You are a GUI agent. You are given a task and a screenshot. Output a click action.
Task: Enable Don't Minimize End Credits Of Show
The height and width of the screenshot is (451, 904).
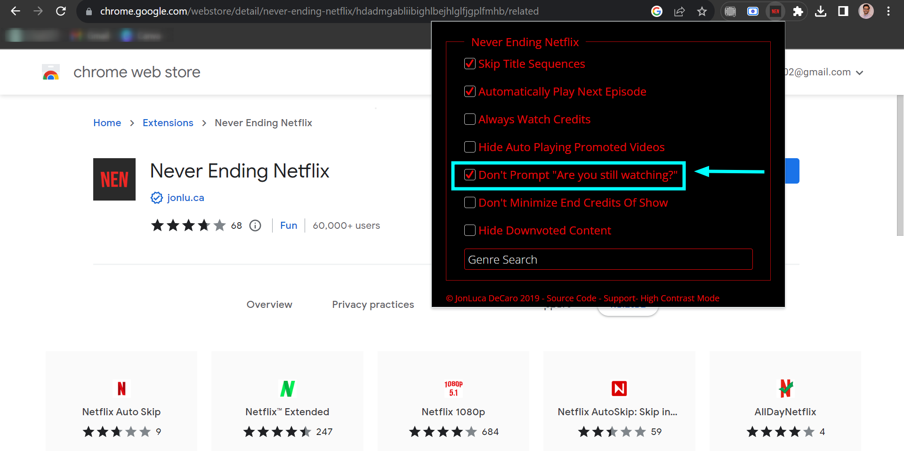coord(470,202)
